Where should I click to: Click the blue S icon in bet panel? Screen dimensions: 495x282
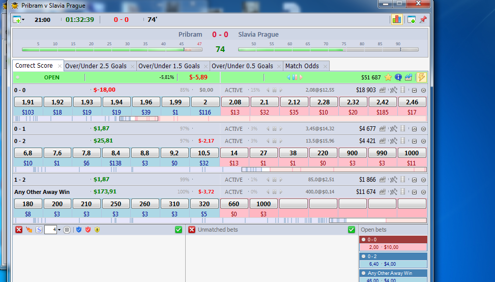pyautogui.click(x=39, y=230)
